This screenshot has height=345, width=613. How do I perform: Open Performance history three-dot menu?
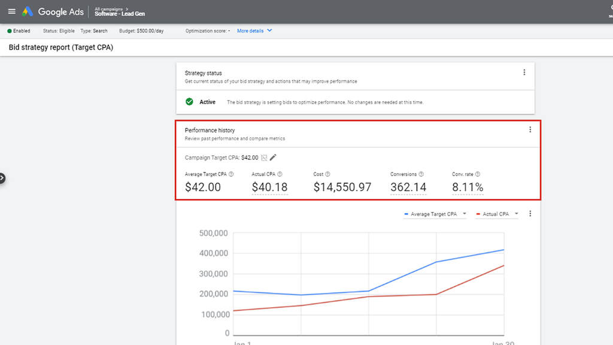pyautogui.click(x=530, y=129)
